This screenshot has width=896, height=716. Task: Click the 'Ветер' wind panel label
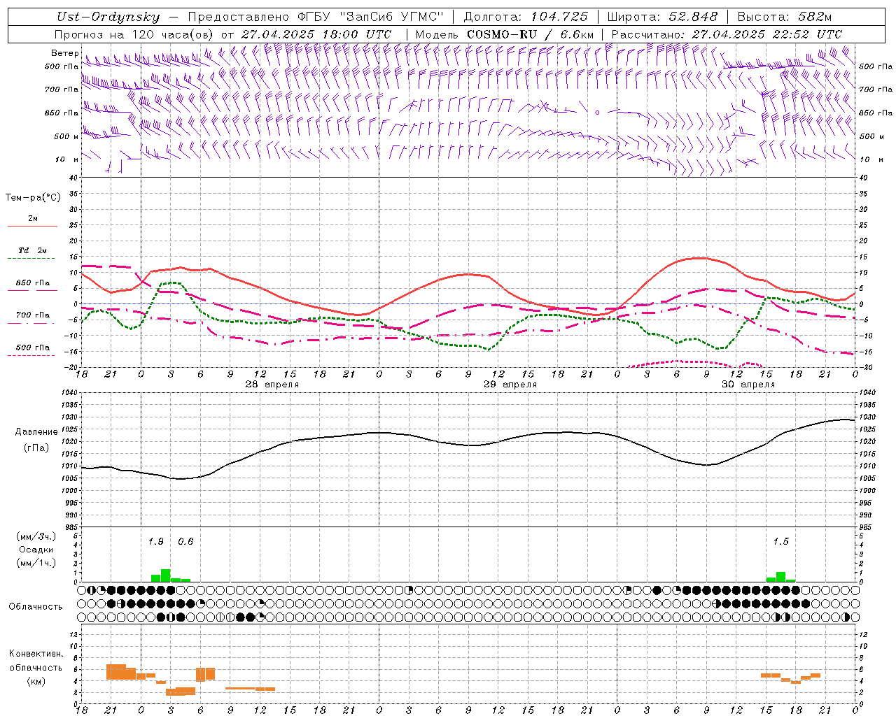tap(64, 53)
